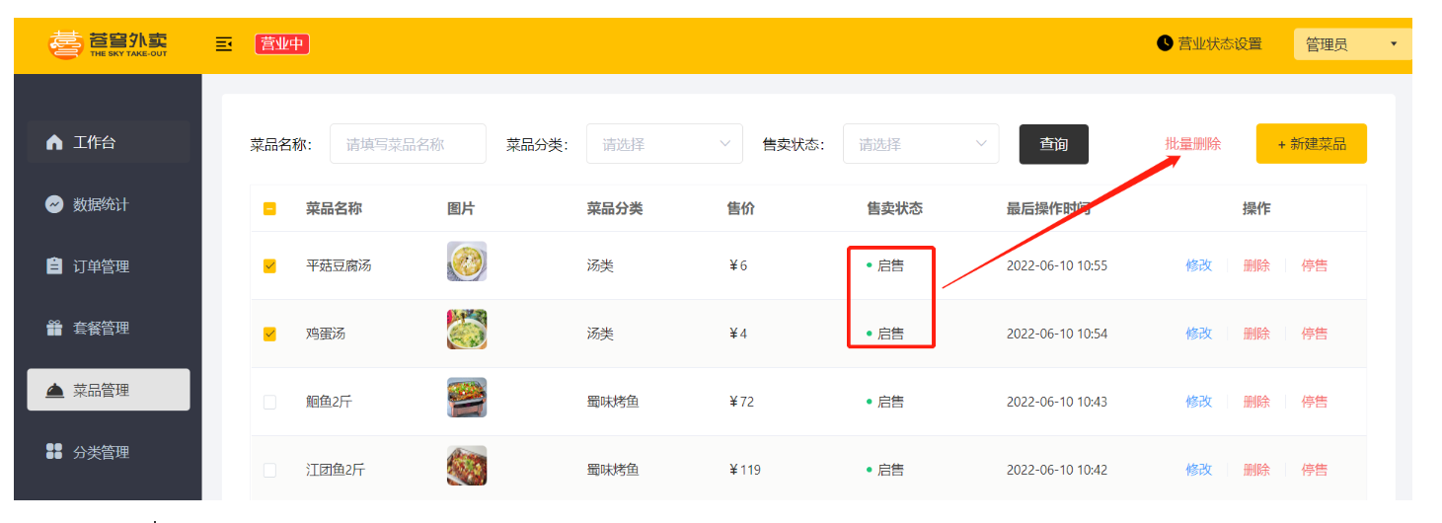Click 启售 status in 江团鱼2斤 row
The width and height of the screenshot is (1442, 523).
[885, 470]
